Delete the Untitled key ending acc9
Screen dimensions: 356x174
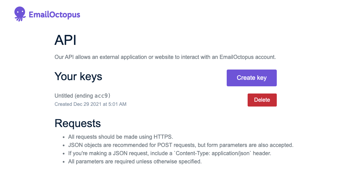[262, 100]
